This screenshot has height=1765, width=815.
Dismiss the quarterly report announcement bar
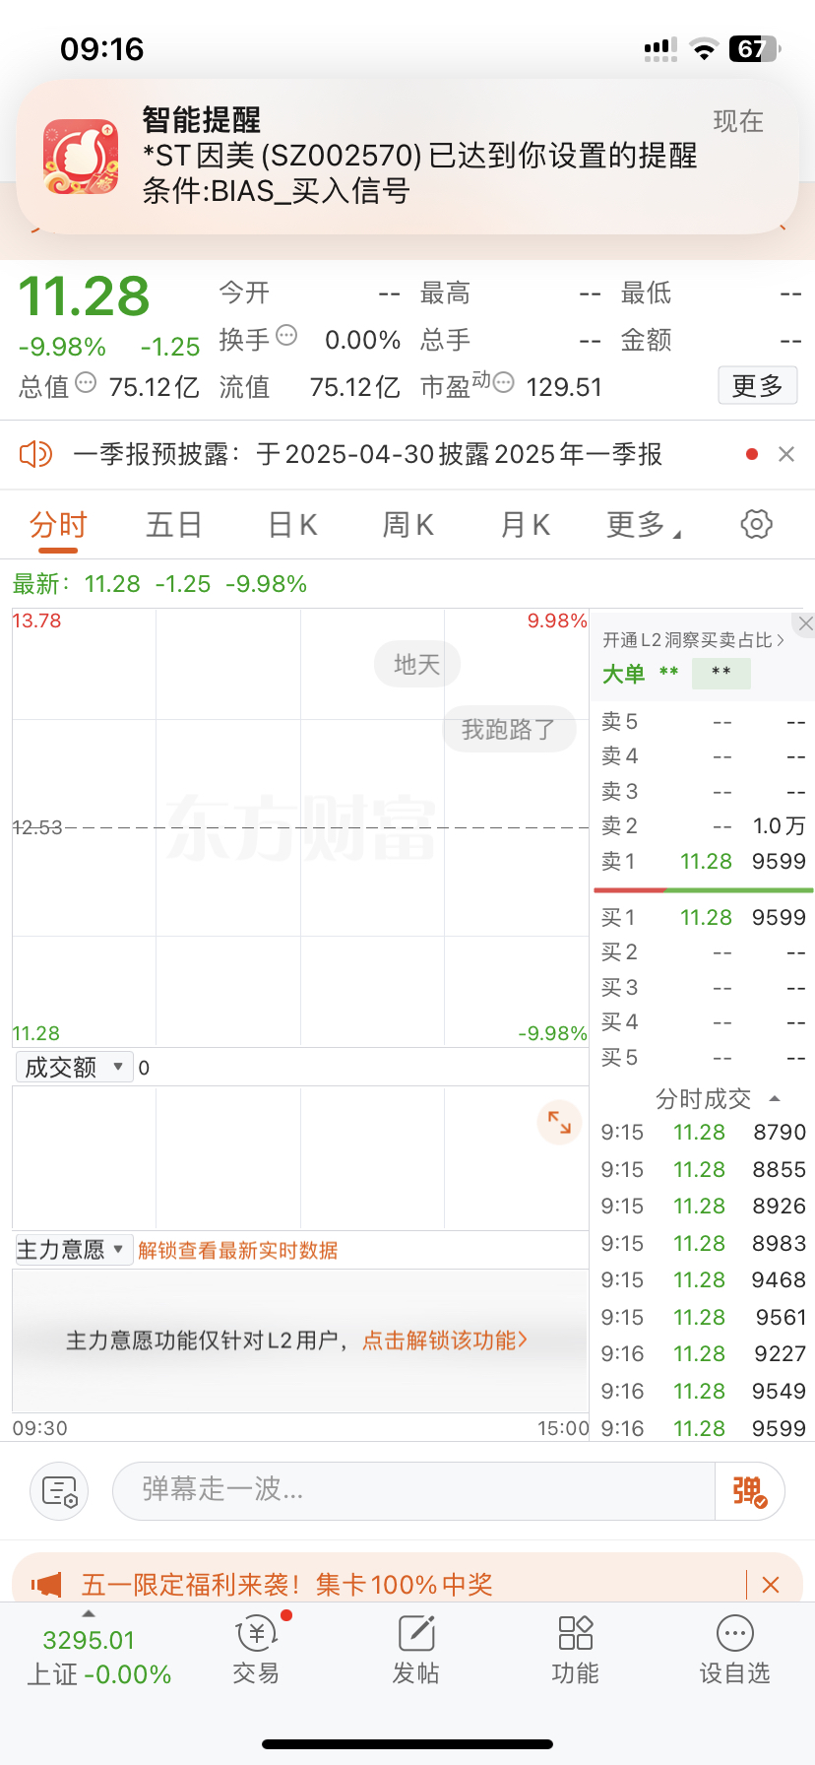(785, 454)
